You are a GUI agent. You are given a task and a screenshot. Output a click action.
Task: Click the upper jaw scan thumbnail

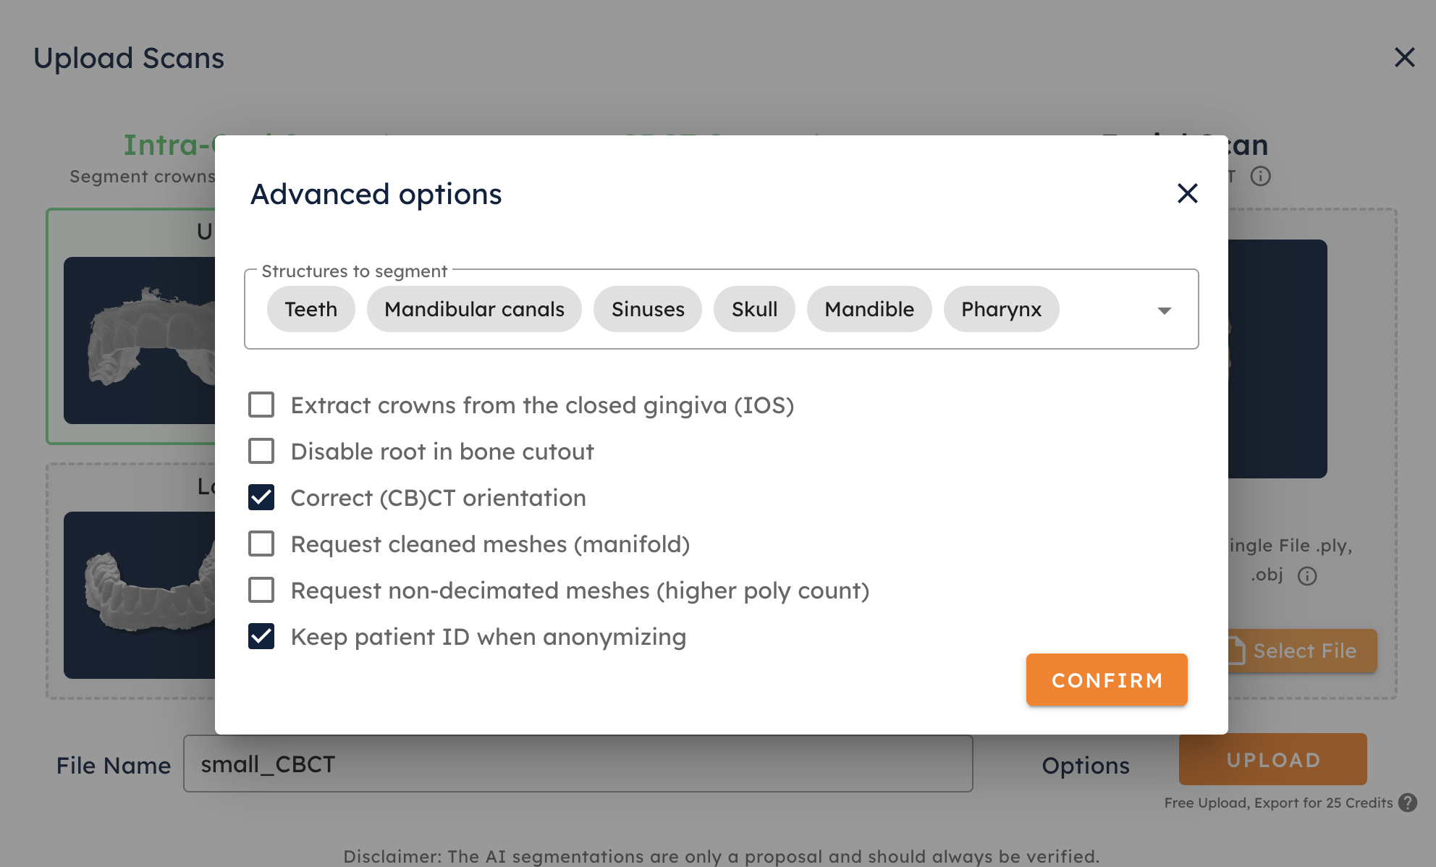tap(140, 340)
